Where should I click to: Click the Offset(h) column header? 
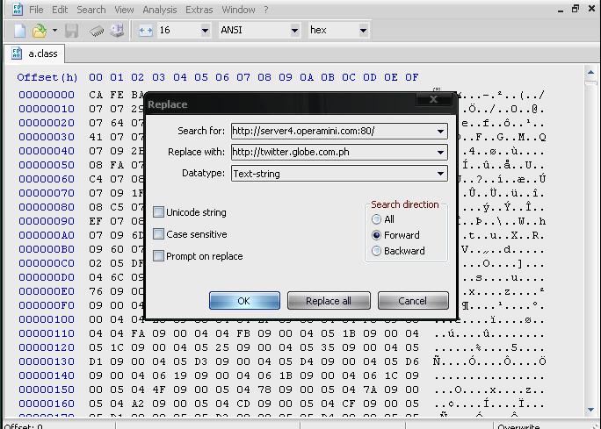[47, 77]
